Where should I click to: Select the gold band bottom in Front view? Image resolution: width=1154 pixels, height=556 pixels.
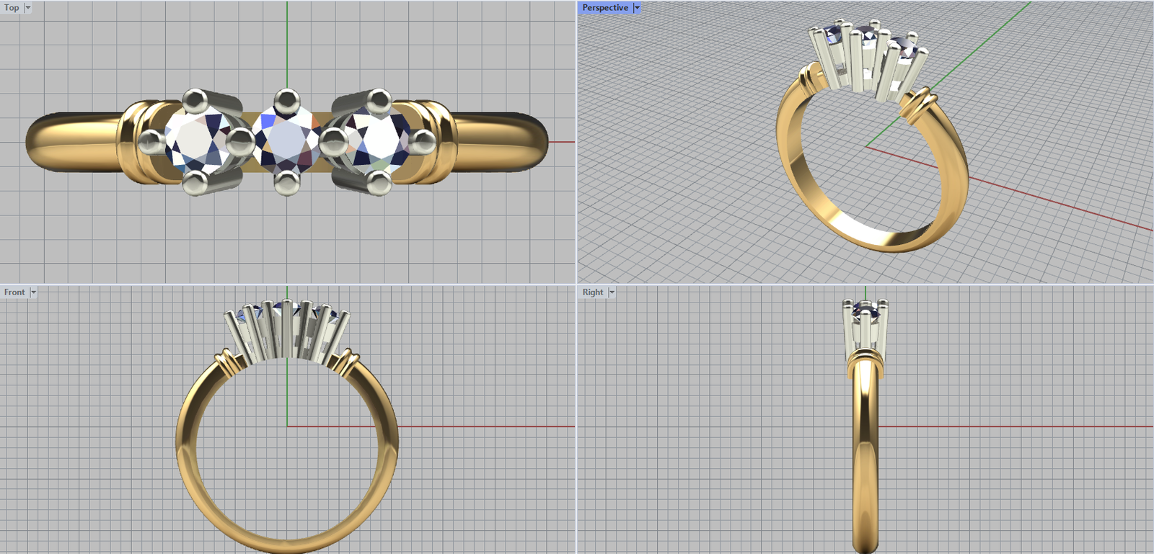pyautogui.click(x=287, y=545)
